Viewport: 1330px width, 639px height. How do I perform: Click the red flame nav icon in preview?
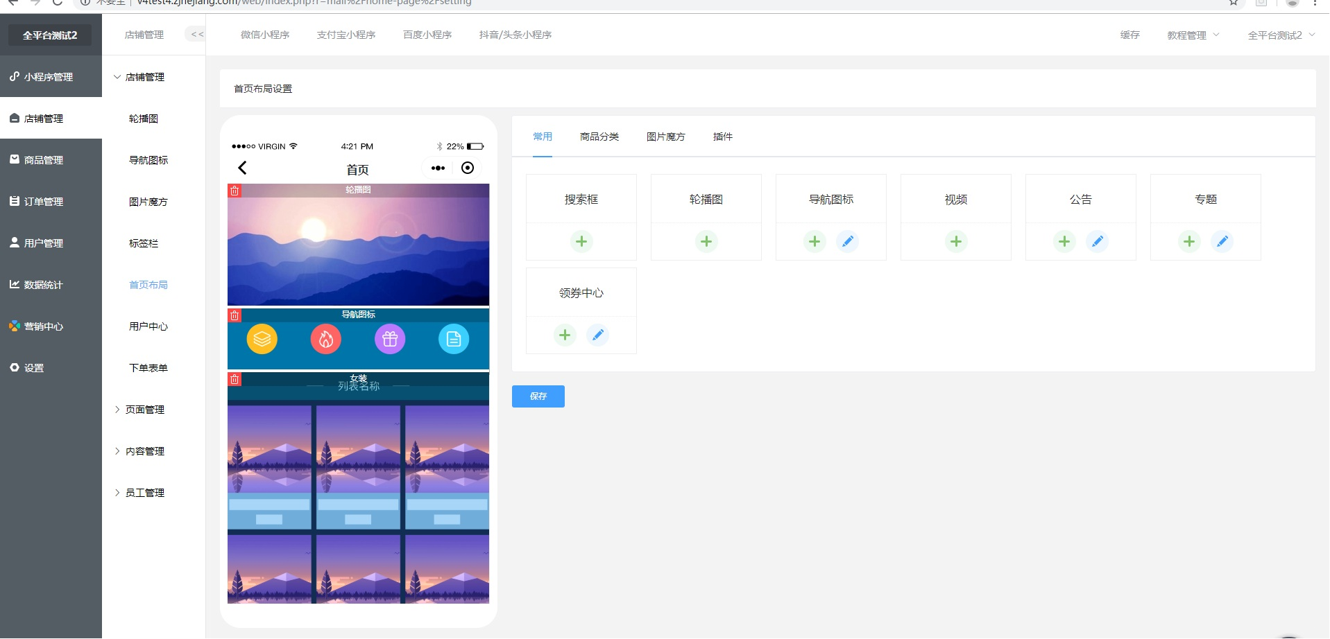(326, 339)
